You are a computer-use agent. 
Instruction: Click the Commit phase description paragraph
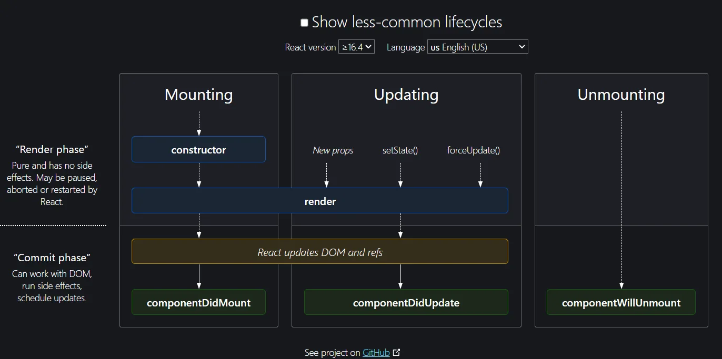[52, 286]
